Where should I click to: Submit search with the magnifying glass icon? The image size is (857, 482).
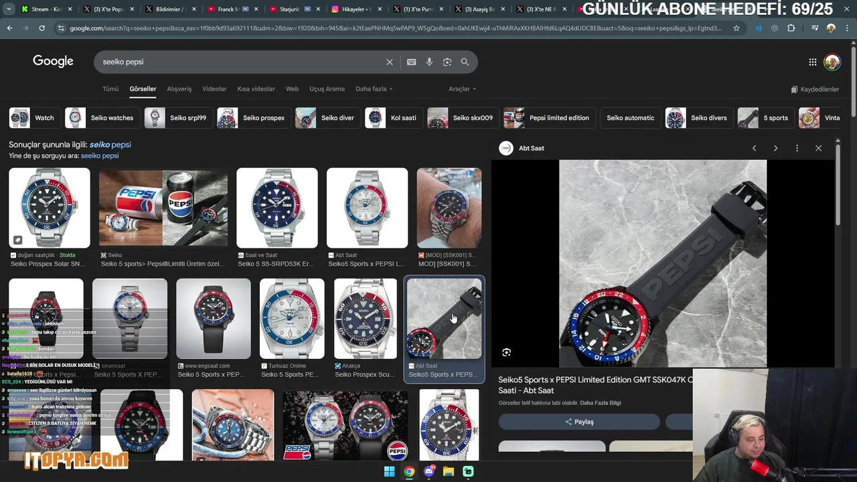point(465,62)
